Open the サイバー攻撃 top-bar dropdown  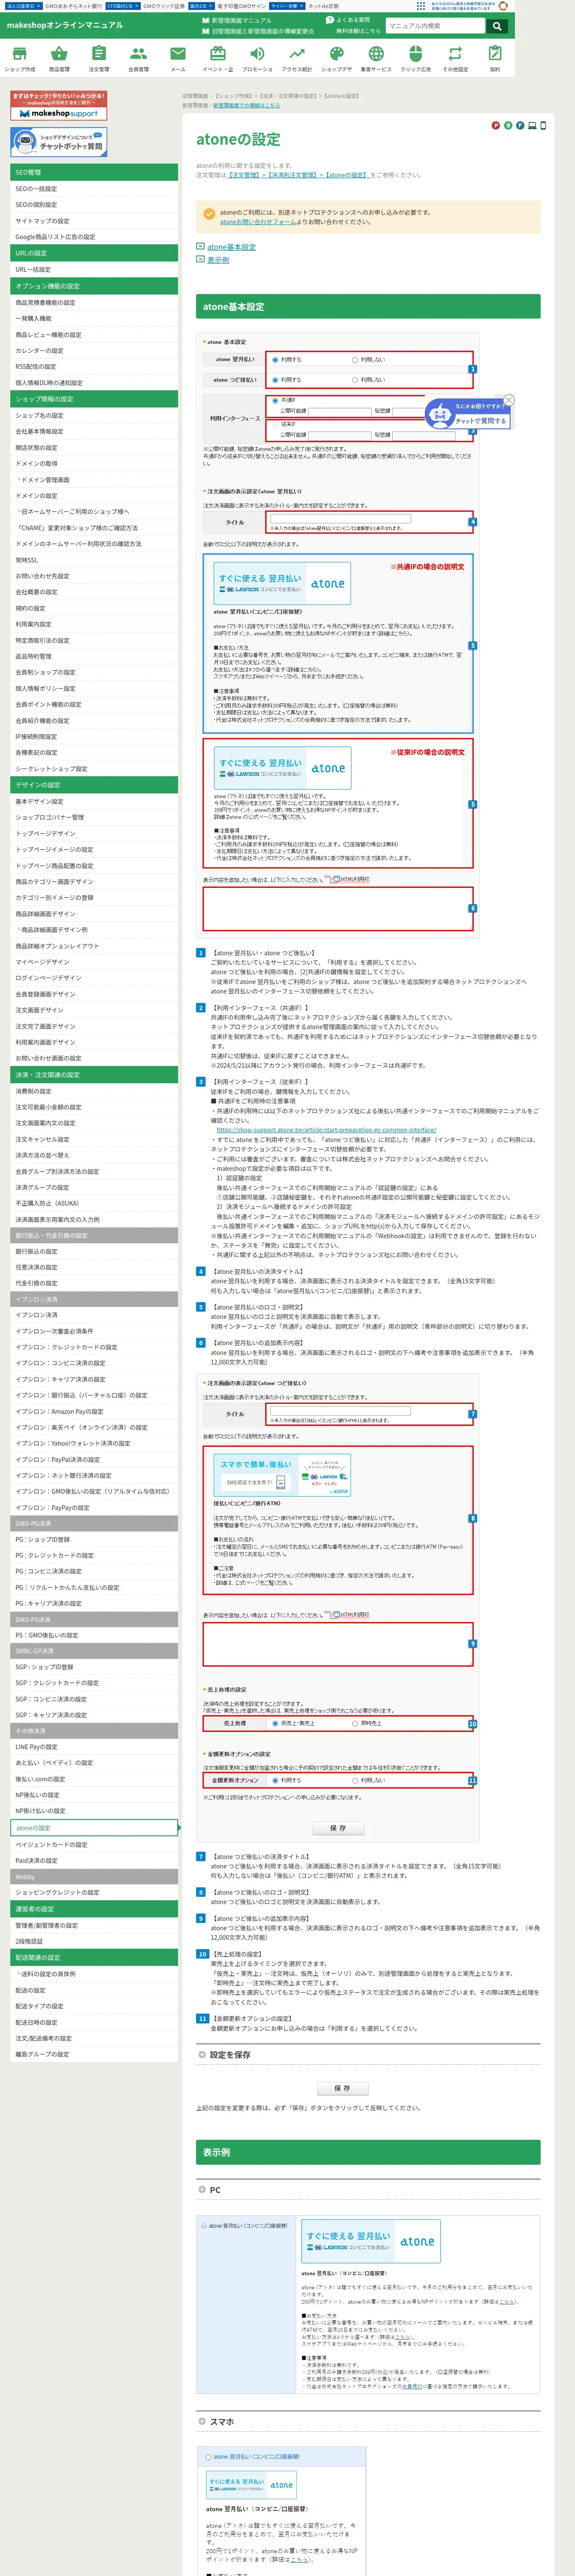click(286, 6)
